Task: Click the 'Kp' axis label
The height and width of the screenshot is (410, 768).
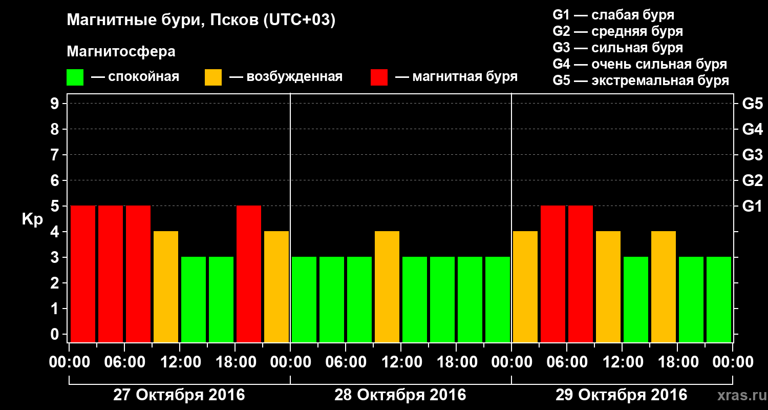Action: click(32, 219)
